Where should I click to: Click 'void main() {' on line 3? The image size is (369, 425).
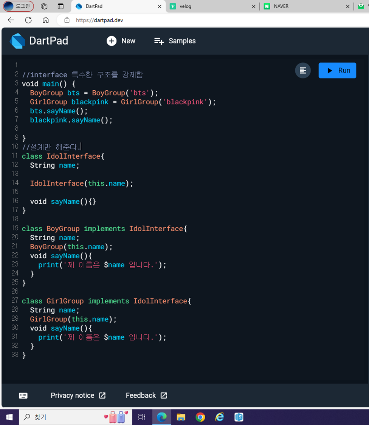48,84
